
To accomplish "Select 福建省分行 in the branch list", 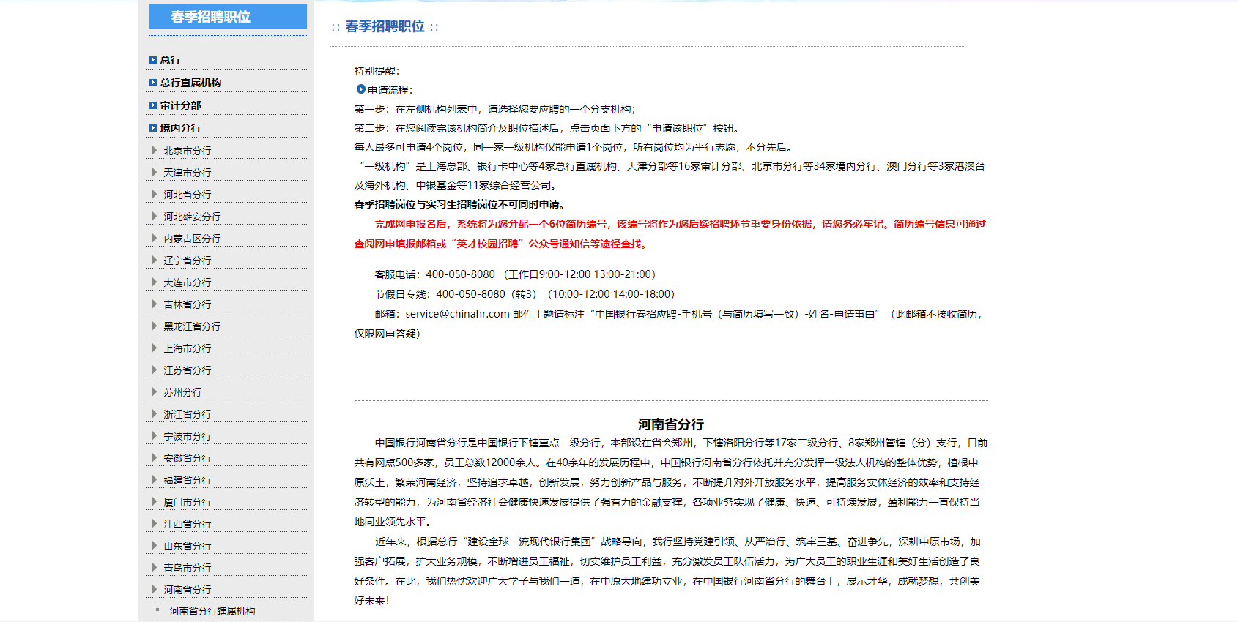I will pyautogui.click(x=187, y=480).
